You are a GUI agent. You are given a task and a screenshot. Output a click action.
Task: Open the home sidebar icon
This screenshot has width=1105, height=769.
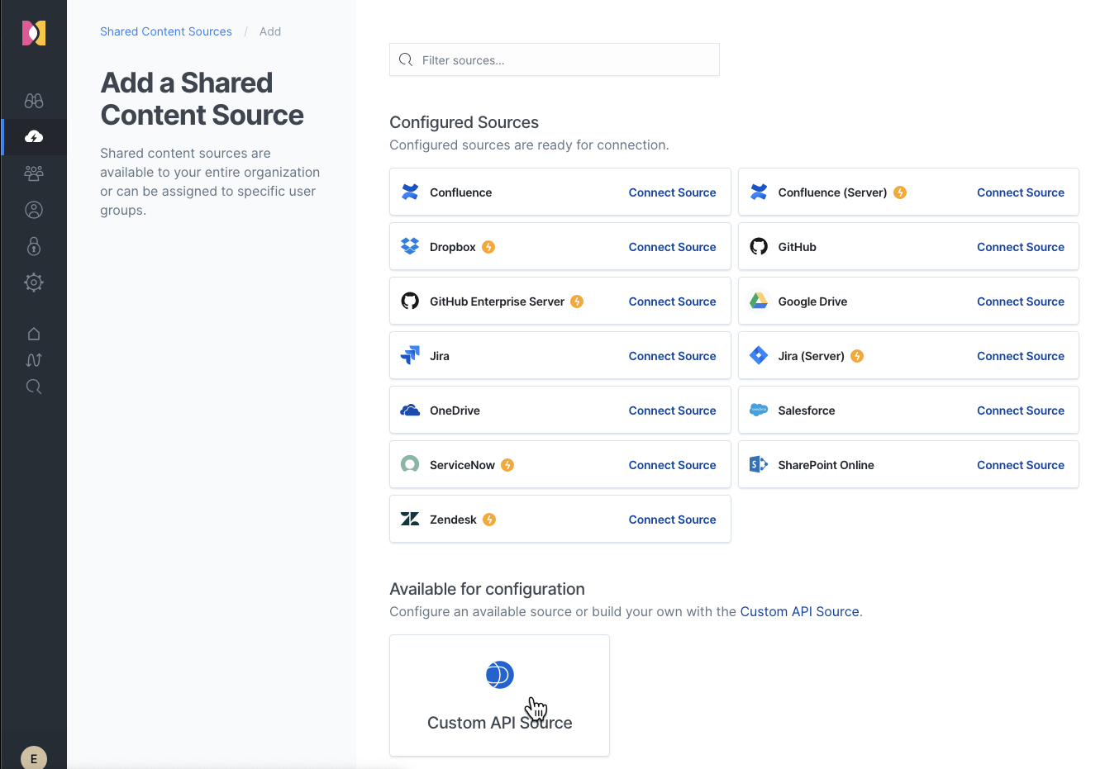click(x=34, y=334)
